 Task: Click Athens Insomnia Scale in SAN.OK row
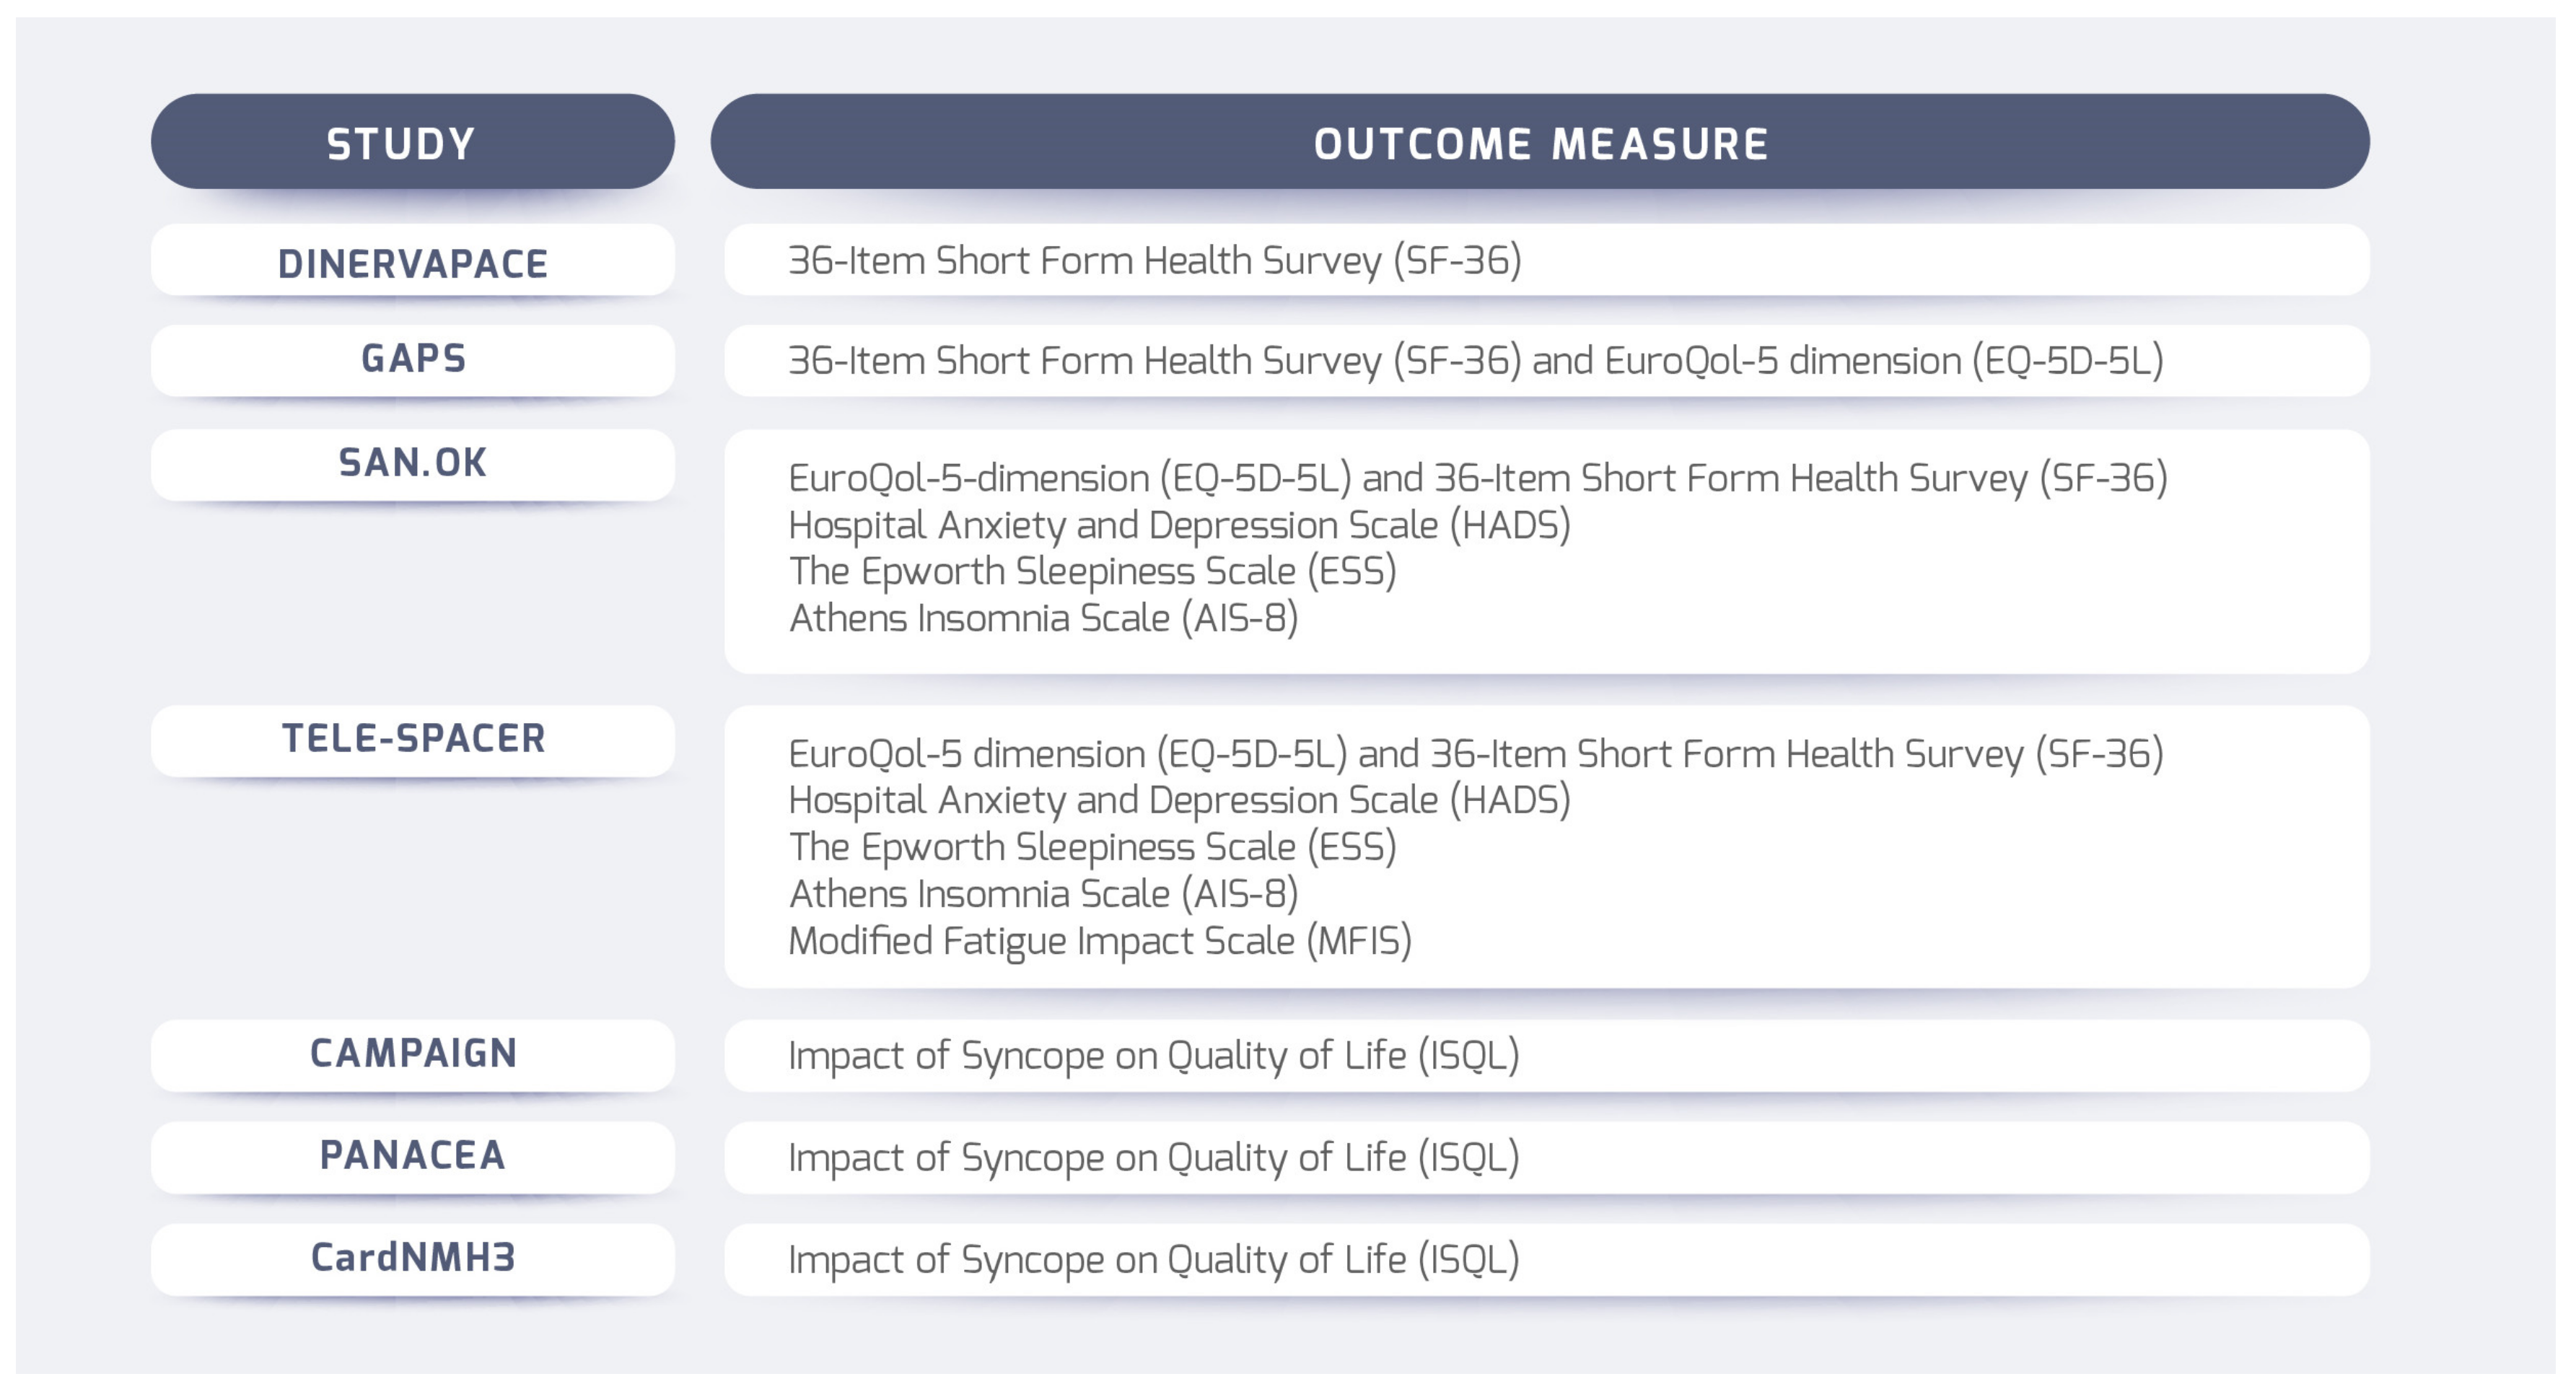point(1043,618)
